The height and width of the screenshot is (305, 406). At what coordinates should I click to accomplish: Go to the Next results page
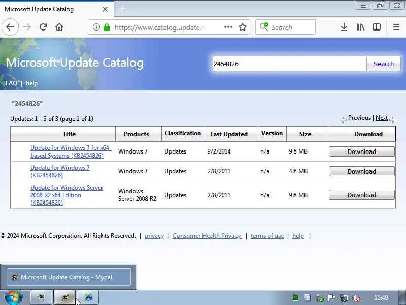(x=382, y=118)
